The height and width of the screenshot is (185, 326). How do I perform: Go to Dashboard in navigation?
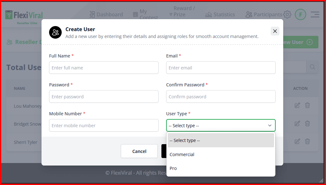106,14
